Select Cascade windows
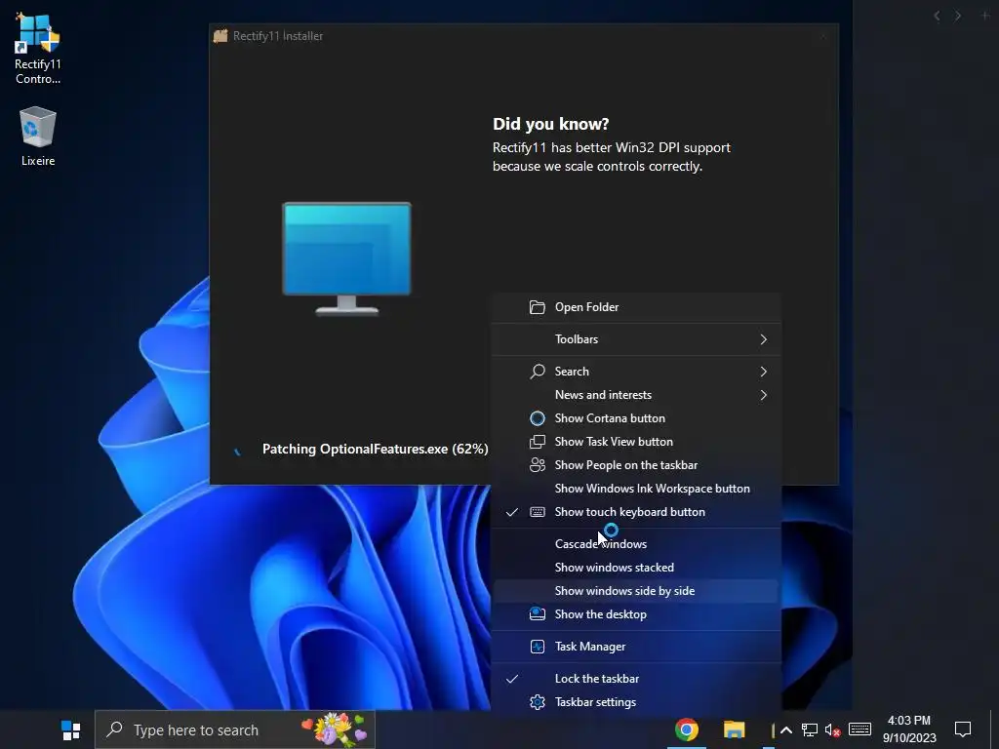999x749 pixels. pyautogui.click(x=636, y=544)
